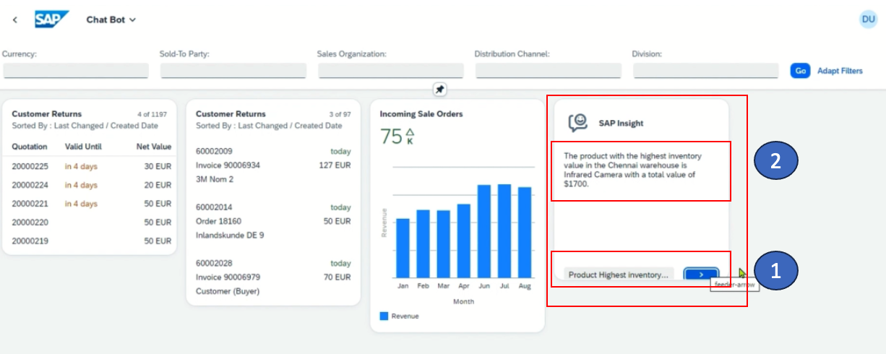The width and height of the screenshot is (886, 354).
Task: Select quotation 20000225 row
Action: pyautogui.click(x=90, y=166)
